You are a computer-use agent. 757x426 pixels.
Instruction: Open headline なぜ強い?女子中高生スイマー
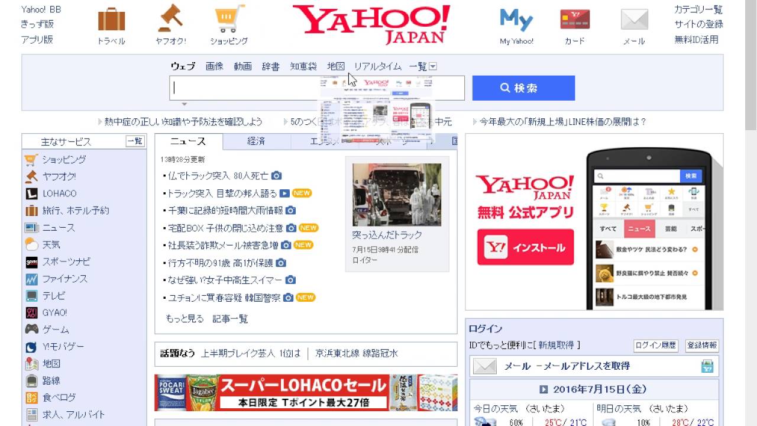tap(225, 280)
